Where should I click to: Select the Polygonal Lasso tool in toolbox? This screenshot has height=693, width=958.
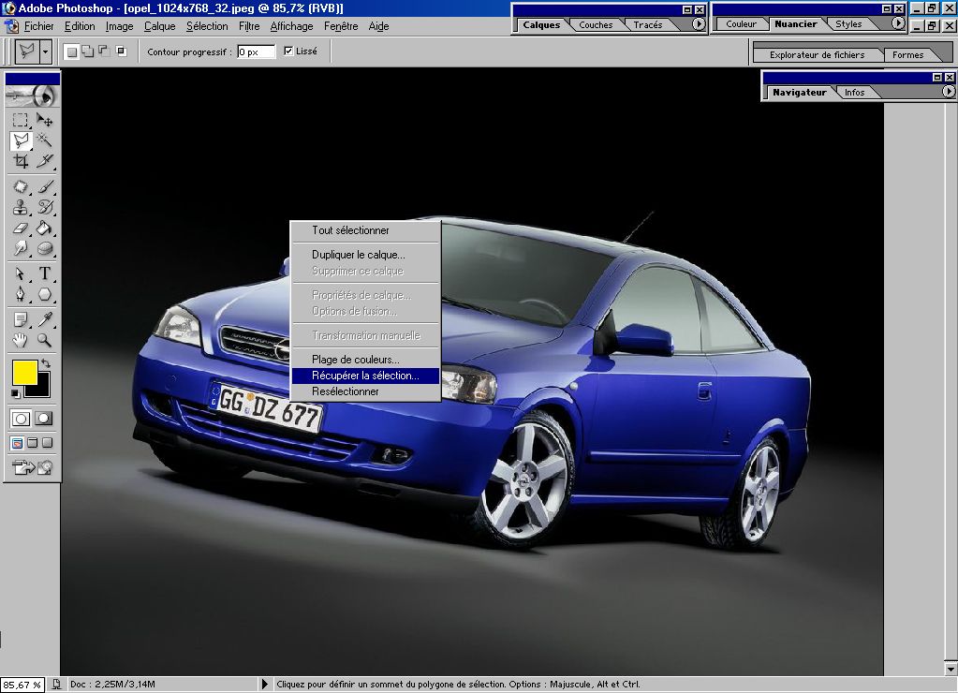click(21, 141)
